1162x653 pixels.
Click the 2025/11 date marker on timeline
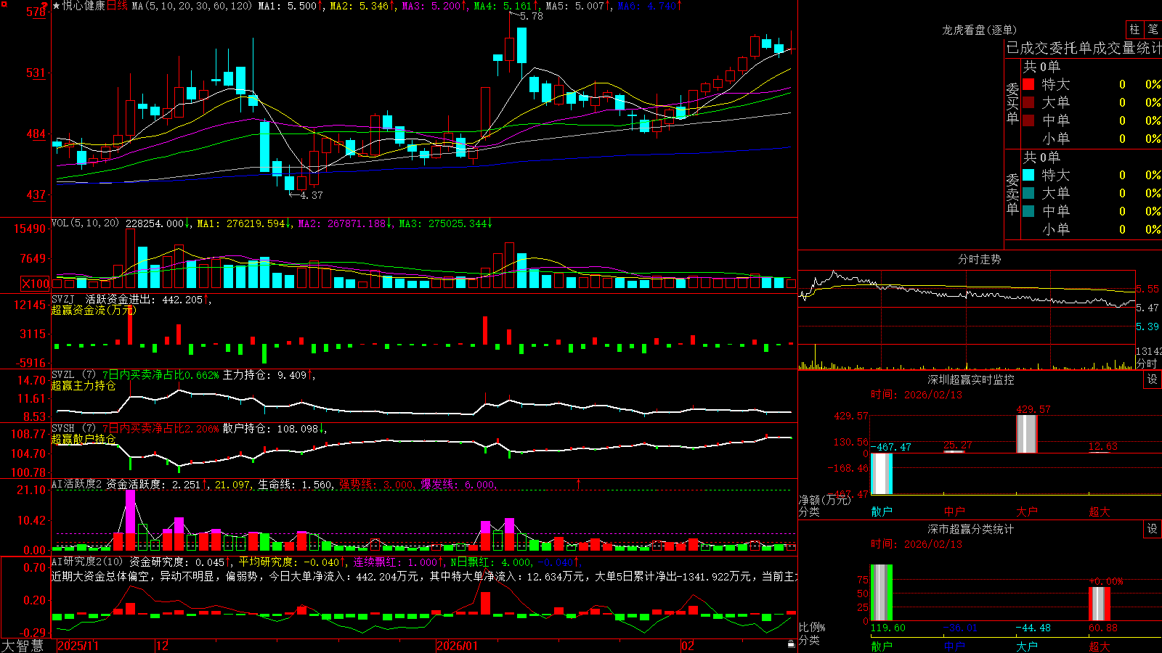[x=78, y=646]
